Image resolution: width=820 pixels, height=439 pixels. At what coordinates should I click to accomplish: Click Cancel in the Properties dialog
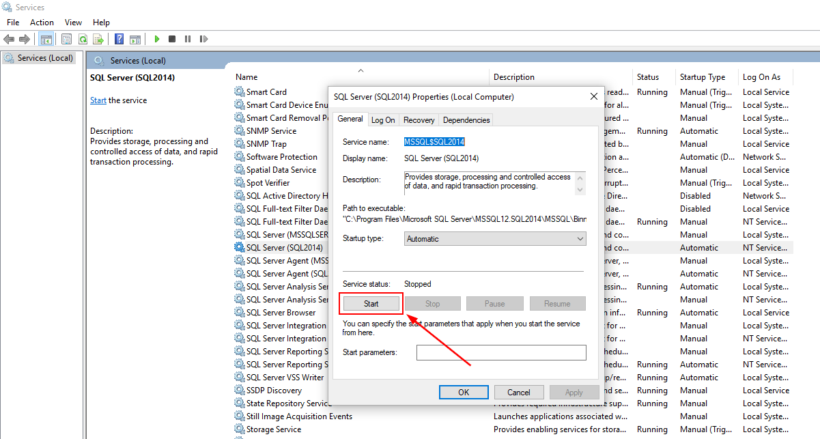(x=519, y=392)
